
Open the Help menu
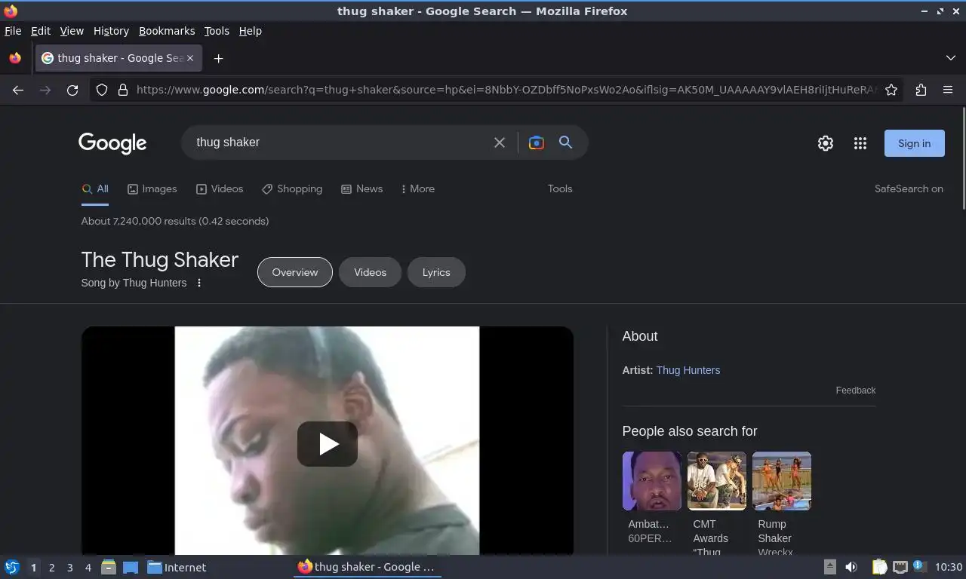click(x=250, y=31)
